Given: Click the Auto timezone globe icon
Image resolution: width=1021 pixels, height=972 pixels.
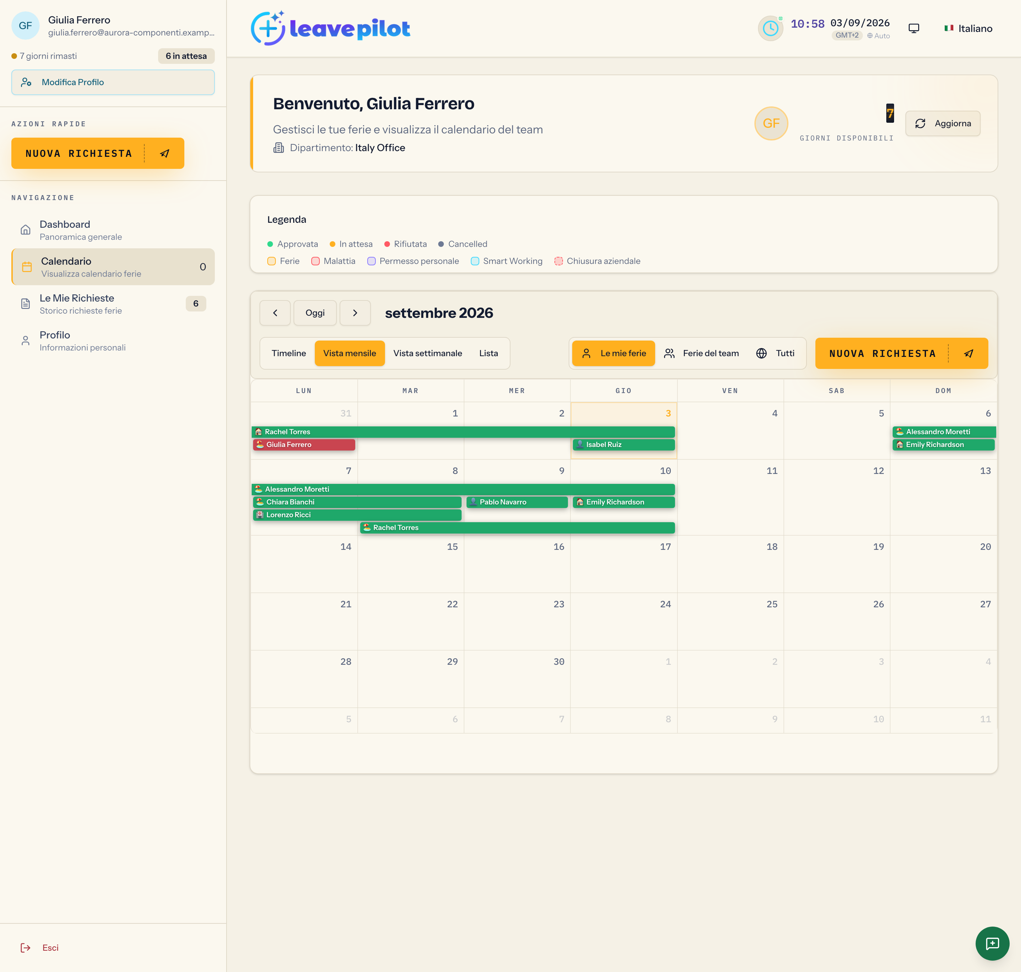Looking at the screenshot, I should (870, 36).
